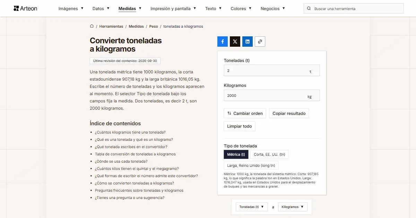Open "¿Qué formas de escribir el número admite este convertidor?"
This screenshot has width=416, height=218.
[x=146, y=176]
